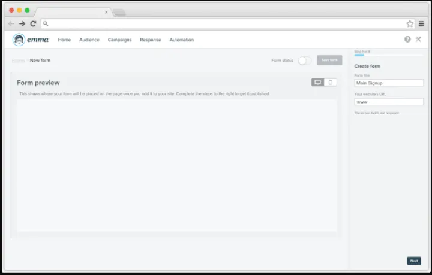The image size is (432, 275).
Task: Click the step progress bar
Action: 388,55
